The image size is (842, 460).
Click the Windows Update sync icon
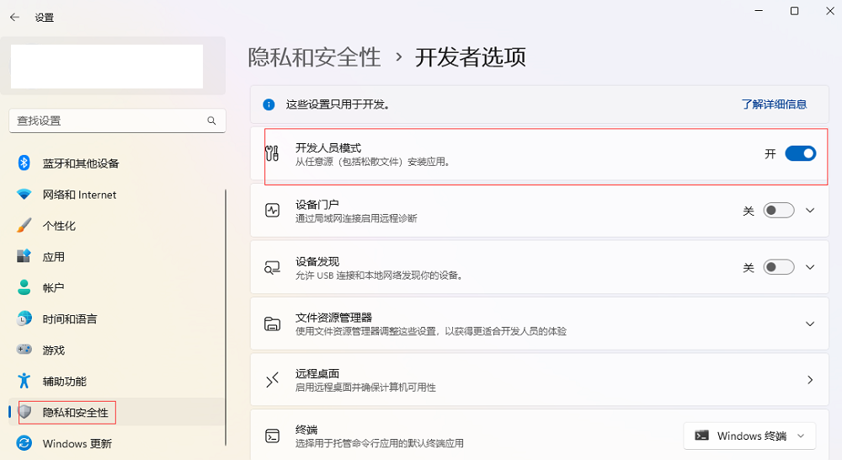tap(24, 443)
